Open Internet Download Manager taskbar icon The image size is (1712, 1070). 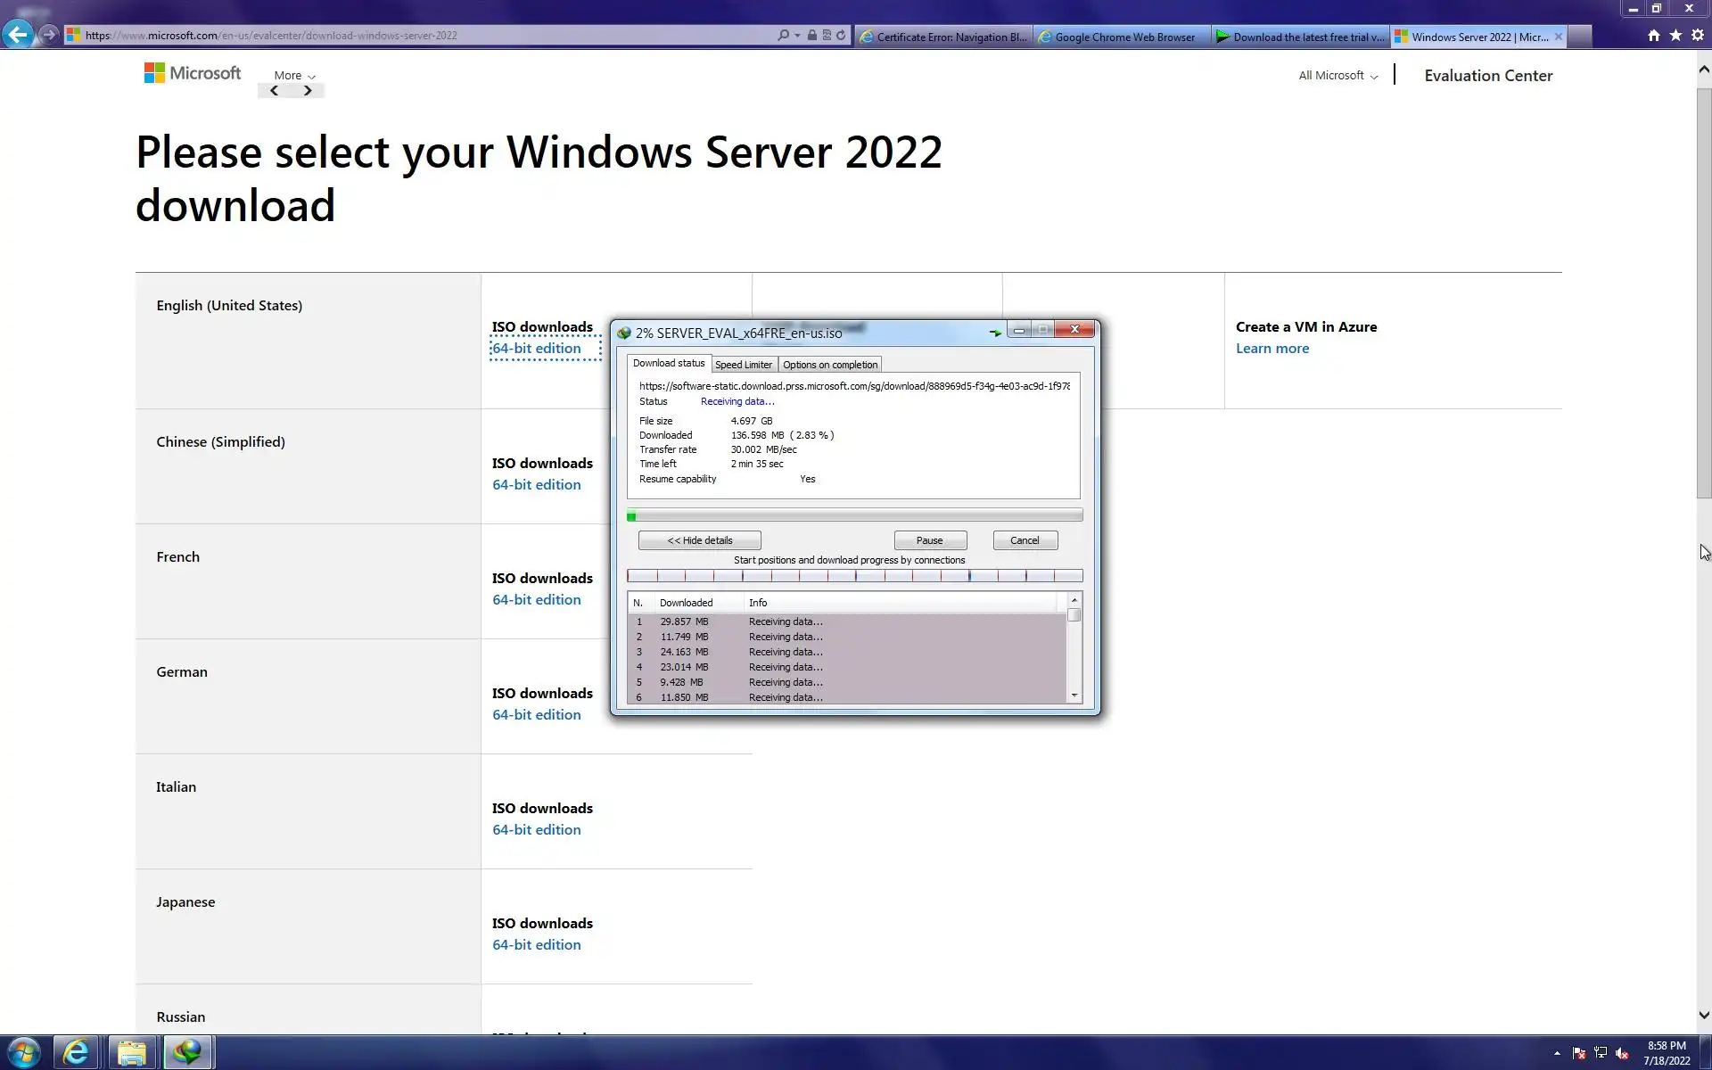tap(187, 1052)
